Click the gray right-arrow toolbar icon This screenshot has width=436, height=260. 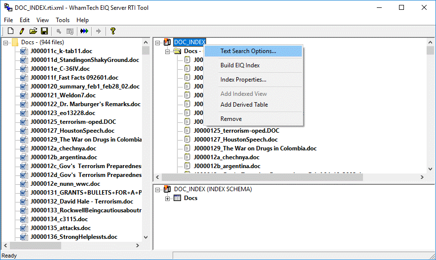(99, 31)
